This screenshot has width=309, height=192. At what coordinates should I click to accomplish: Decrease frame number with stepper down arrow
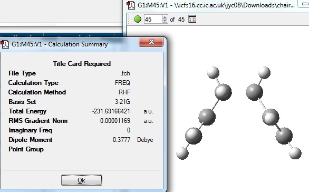(x=165, y=21)
